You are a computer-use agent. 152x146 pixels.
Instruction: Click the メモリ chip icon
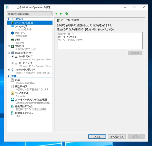[12, 40]
